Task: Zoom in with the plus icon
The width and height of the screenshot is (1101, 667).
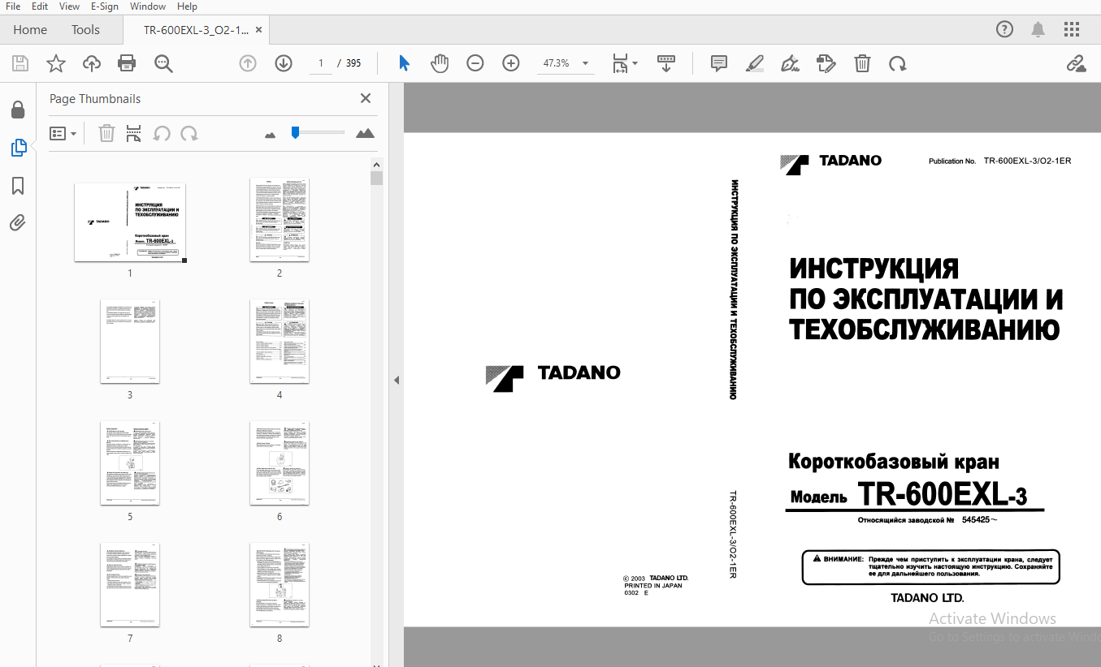Action: coord(511,63)
